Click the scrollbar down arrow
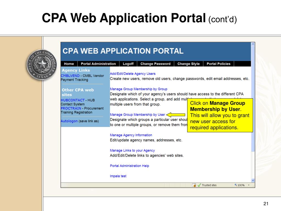 pos(253,180)
